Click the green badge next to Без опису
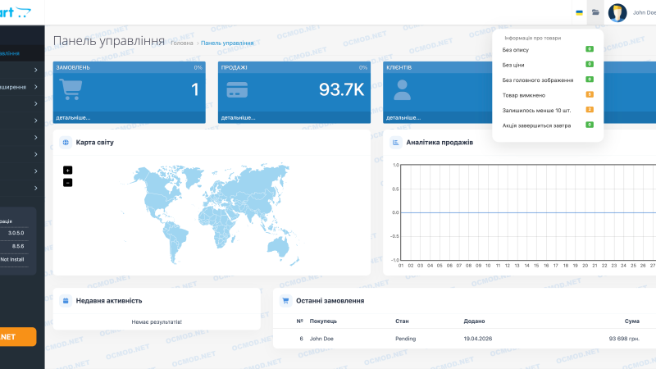 590,49
